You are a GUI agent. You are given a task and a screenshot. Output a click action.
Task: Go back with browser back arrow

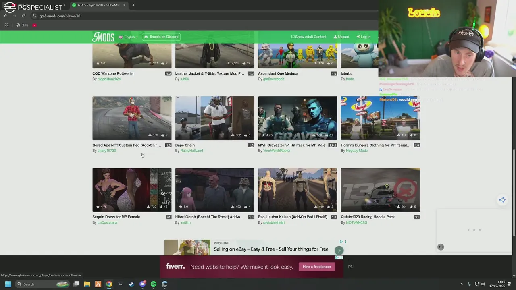[6, 16]
